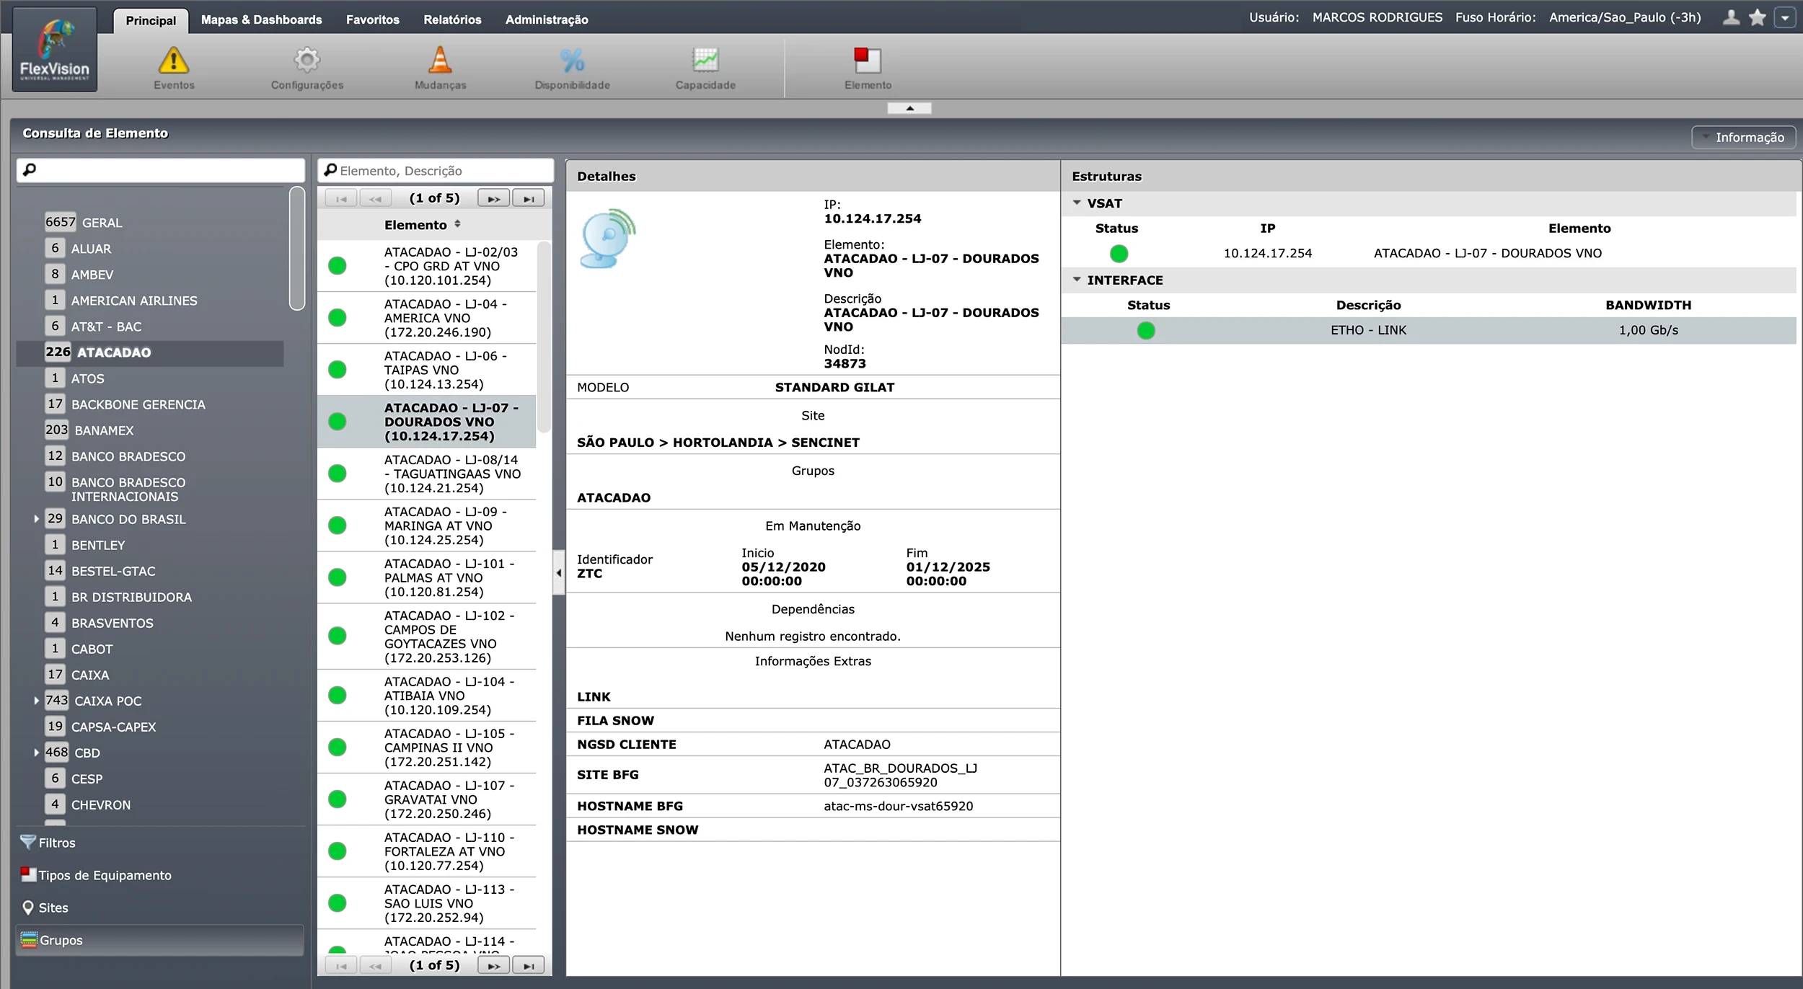Expand the BANCO DO BRASIL group
Viewport: 1803px width, 989px height.
(x=36, y=519)
